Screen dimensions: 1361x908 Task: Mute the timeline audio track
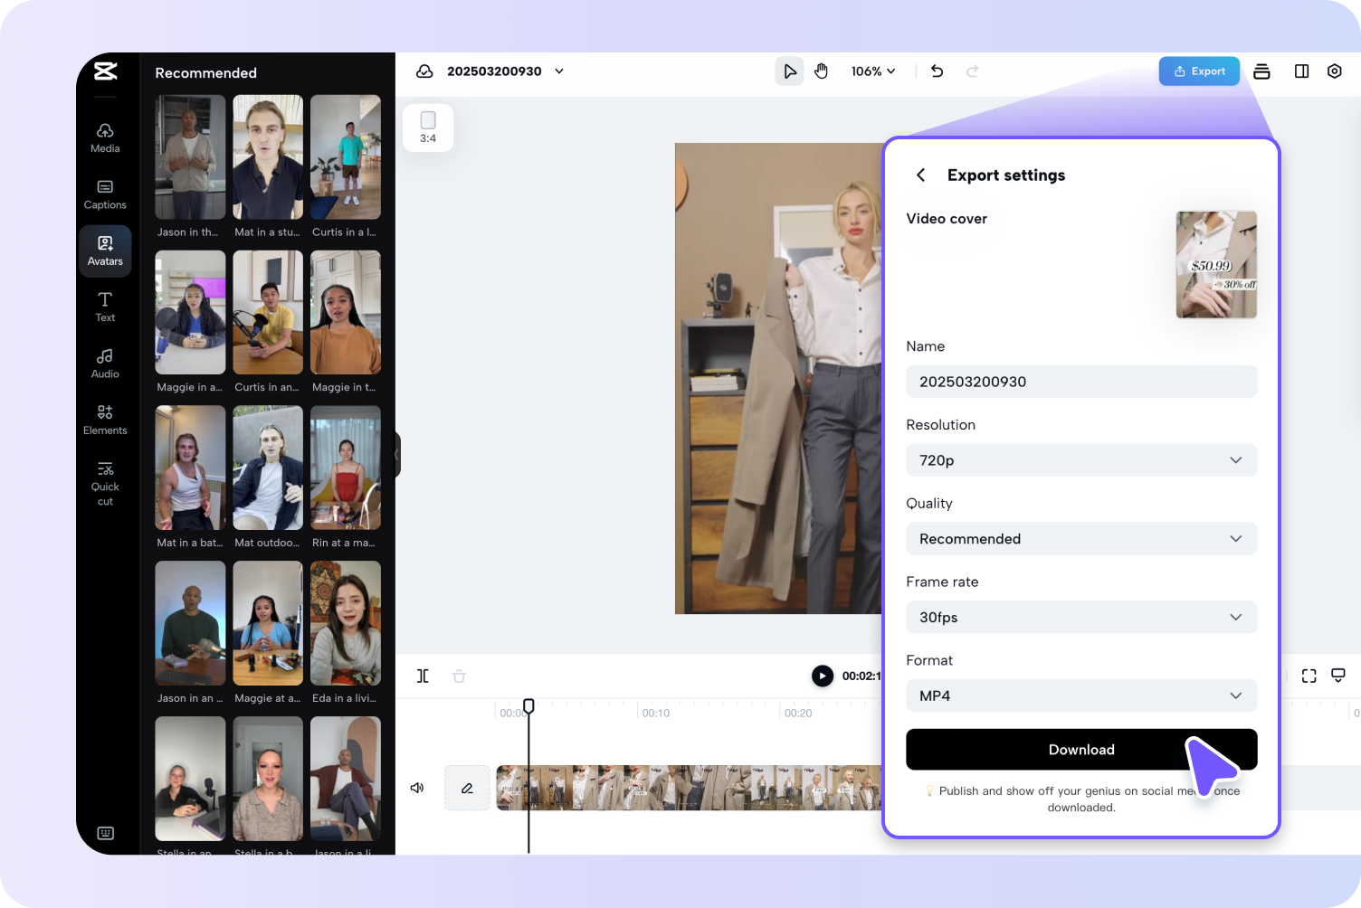416,787
